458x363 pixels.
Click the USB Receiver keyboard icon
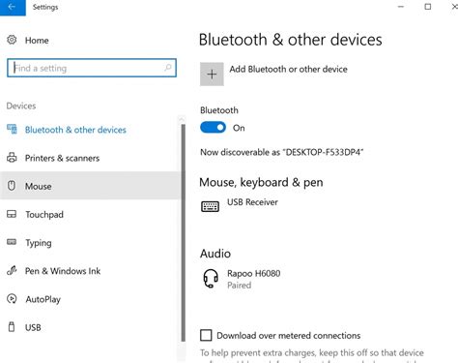(x=210, y=206)
